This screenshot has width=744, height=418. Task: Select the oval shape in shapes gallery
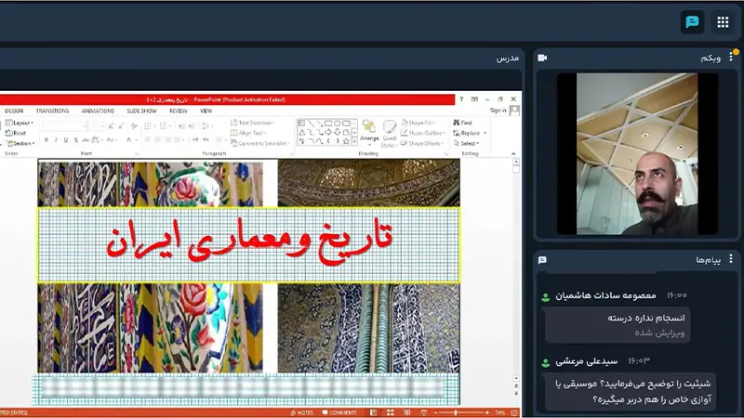tap(338, 124)
